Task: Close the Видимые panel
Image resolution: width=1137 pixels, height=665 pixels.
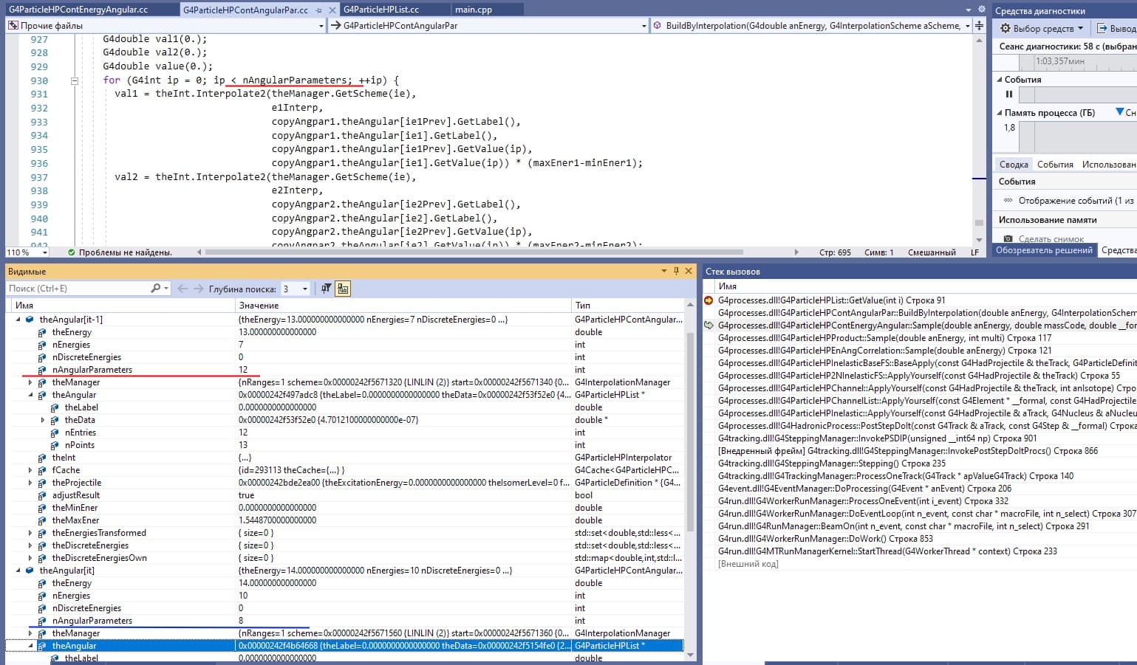Action: pyautogui.click(x=689, y=271)
